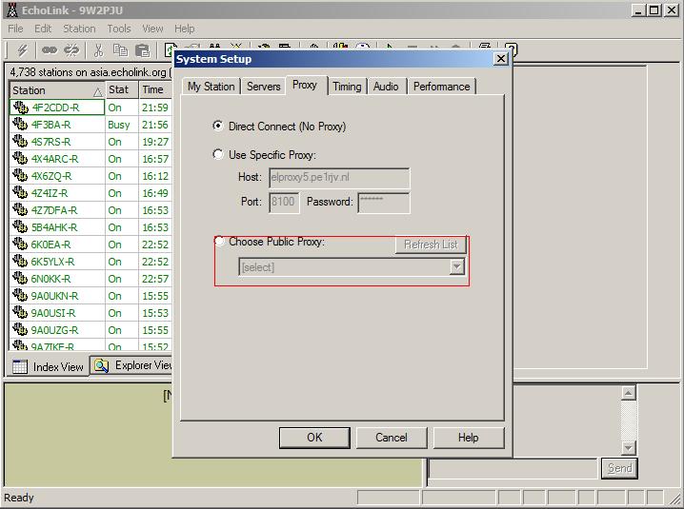Click the Time column header
Image resolution: width=684 pixels, height=509 pixels.
click(155, 89)
